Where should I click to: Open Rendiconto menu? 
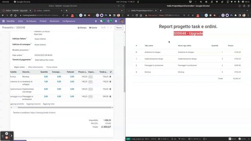(x=55, y=21)
